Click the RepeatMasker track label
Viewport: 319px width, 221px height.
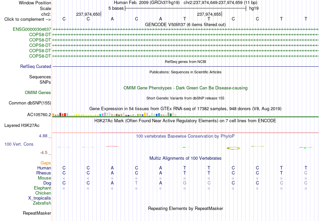[x=37, y=213]
